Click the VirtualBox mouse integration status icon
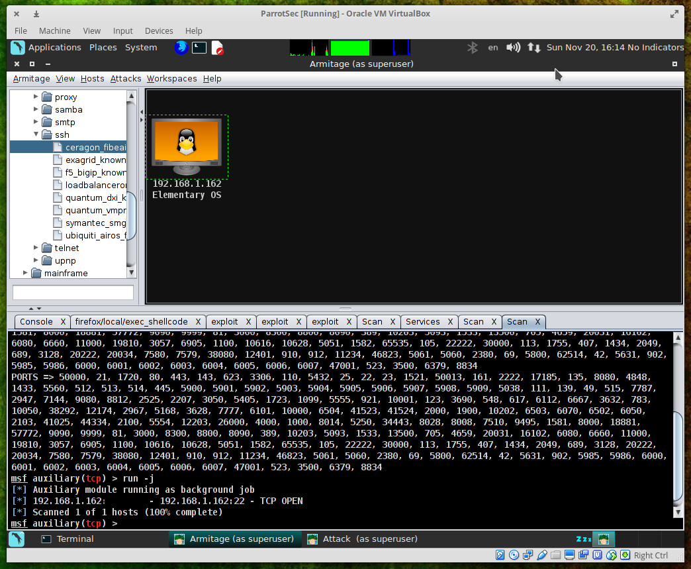 pyautogui.click(x=611, y=555)
